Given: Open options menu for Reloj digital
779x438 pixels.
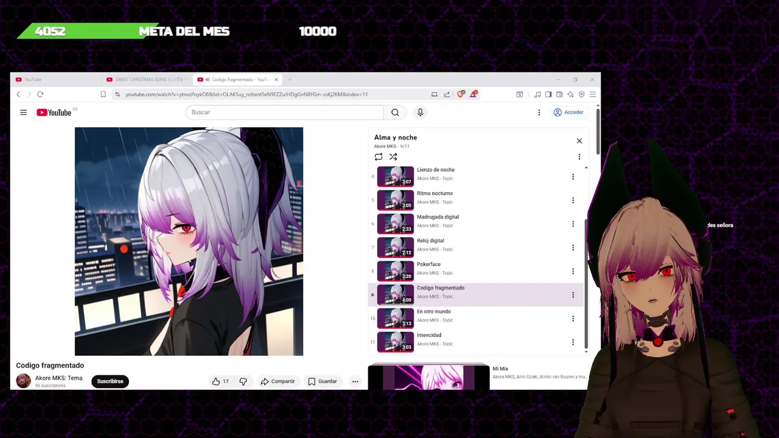Looking at the screenshot, I should coord(573,248).
